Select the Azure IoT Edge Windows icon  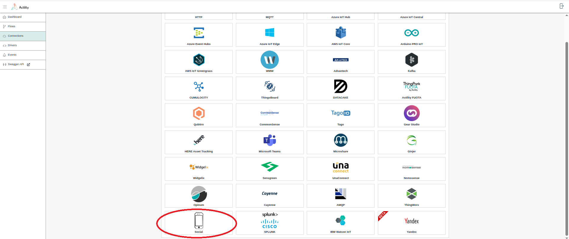(x=270, y=33)
